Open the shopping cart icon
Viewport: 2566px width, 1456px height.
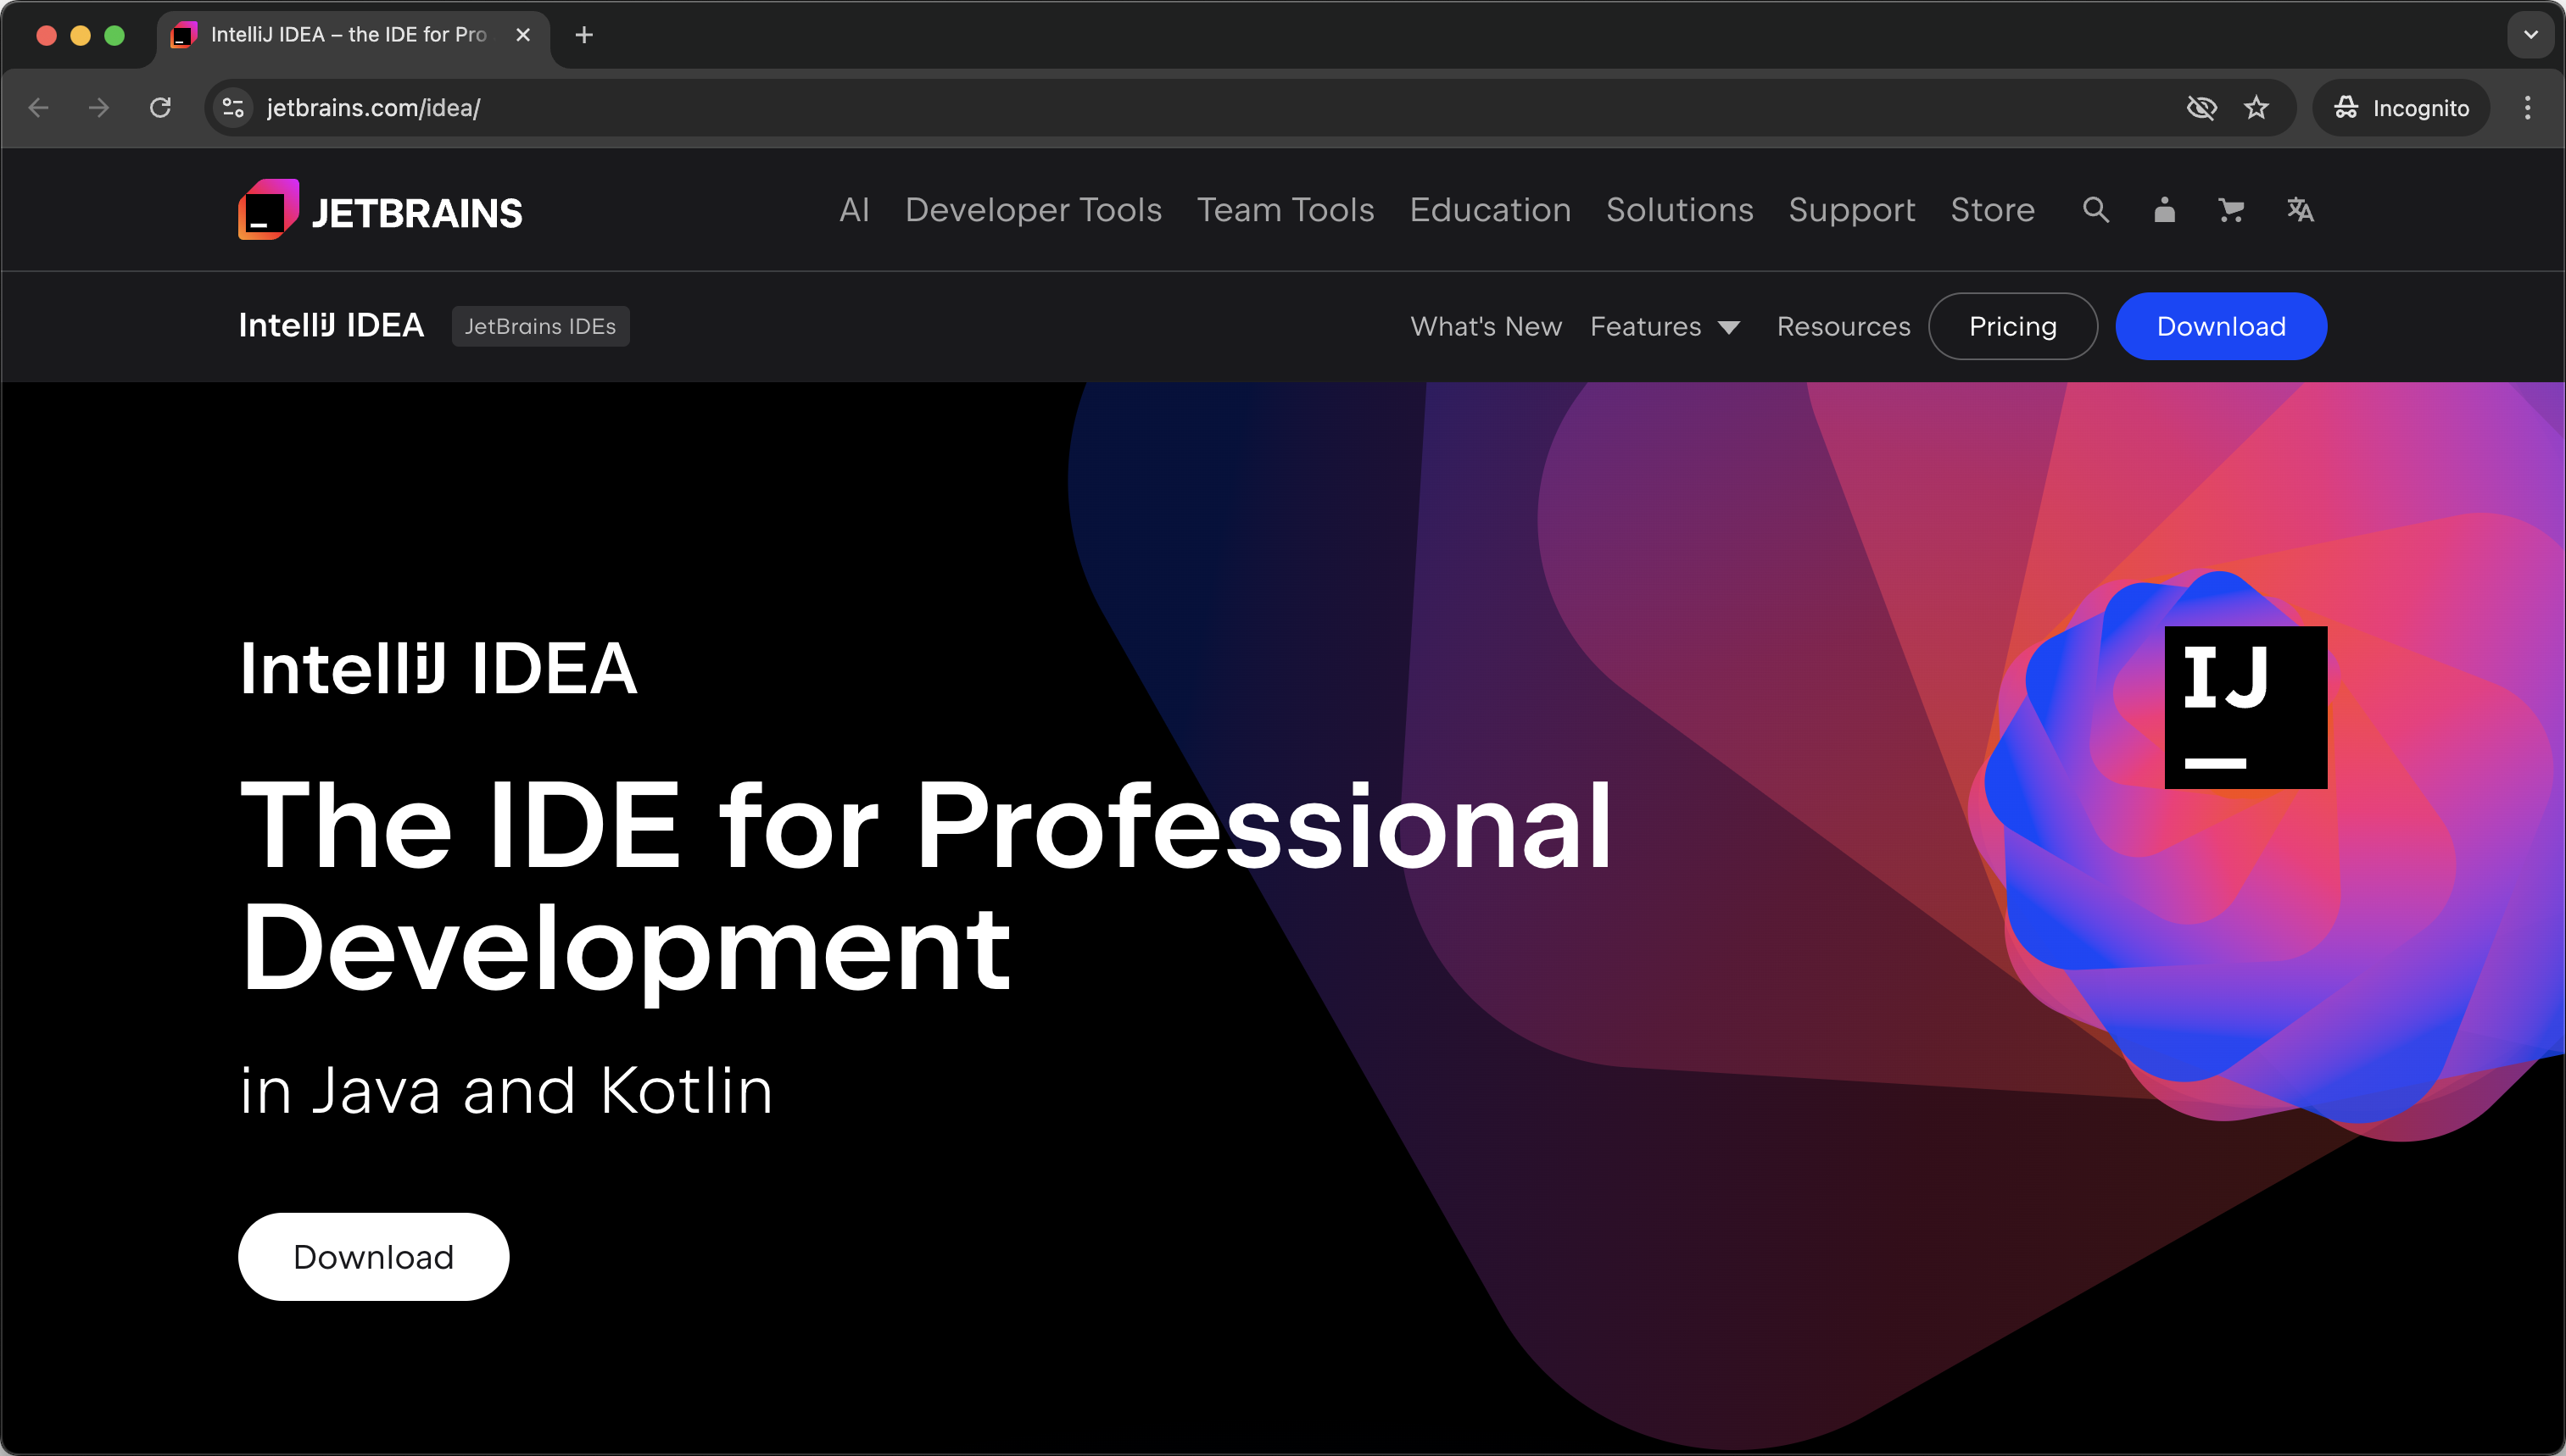[2231, 210]
